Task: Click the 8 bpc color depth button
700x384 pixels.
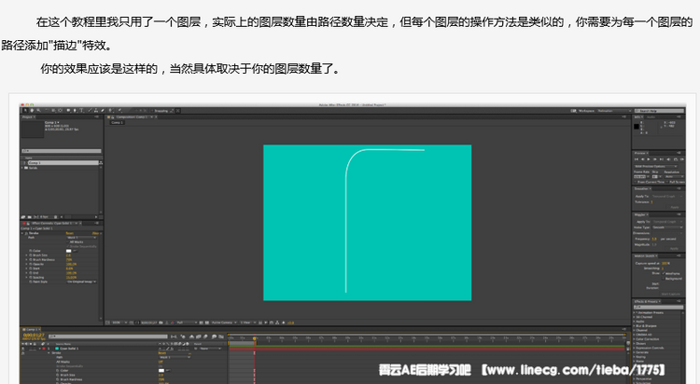Action: (x=42, y=217)
